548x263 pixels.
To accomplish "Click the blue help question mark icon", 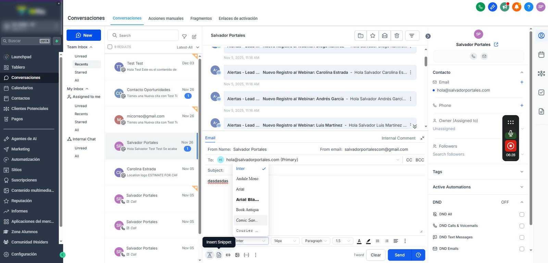I will 528,7.
